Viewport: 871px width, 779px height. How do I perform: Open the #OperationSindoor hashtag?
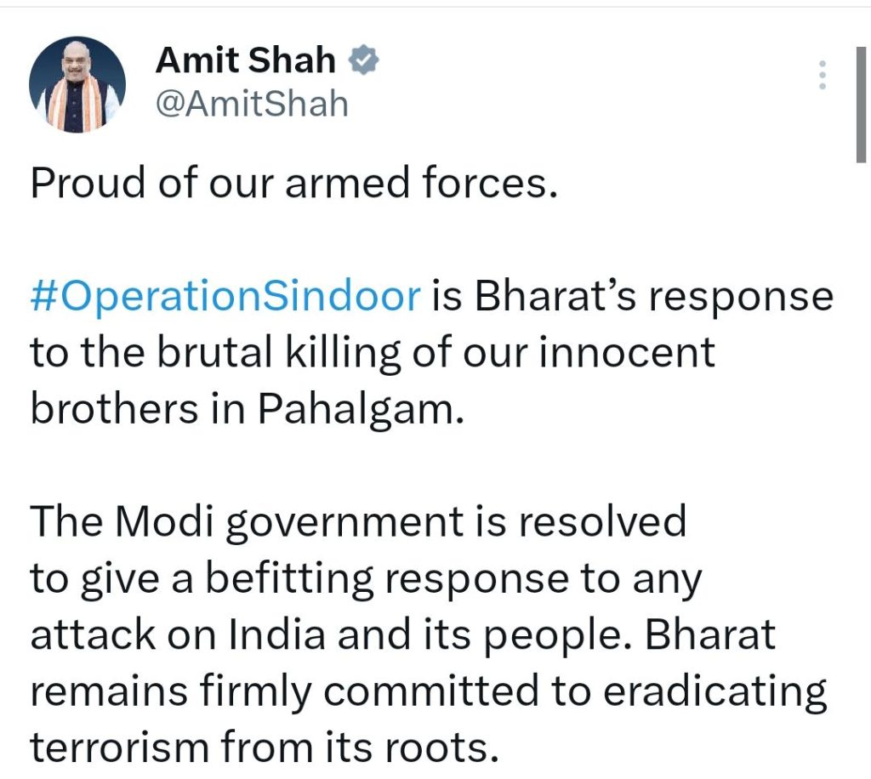pyautogui.click(x=225, y=297)
